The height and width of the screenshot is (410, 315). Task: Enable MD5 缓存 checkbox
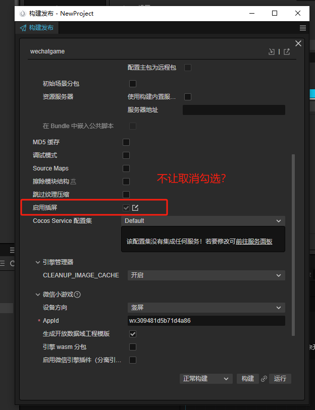[126, 142]
